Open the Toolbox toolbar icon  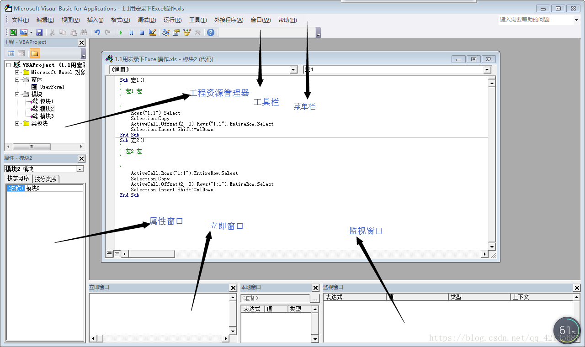coord(197,32)
